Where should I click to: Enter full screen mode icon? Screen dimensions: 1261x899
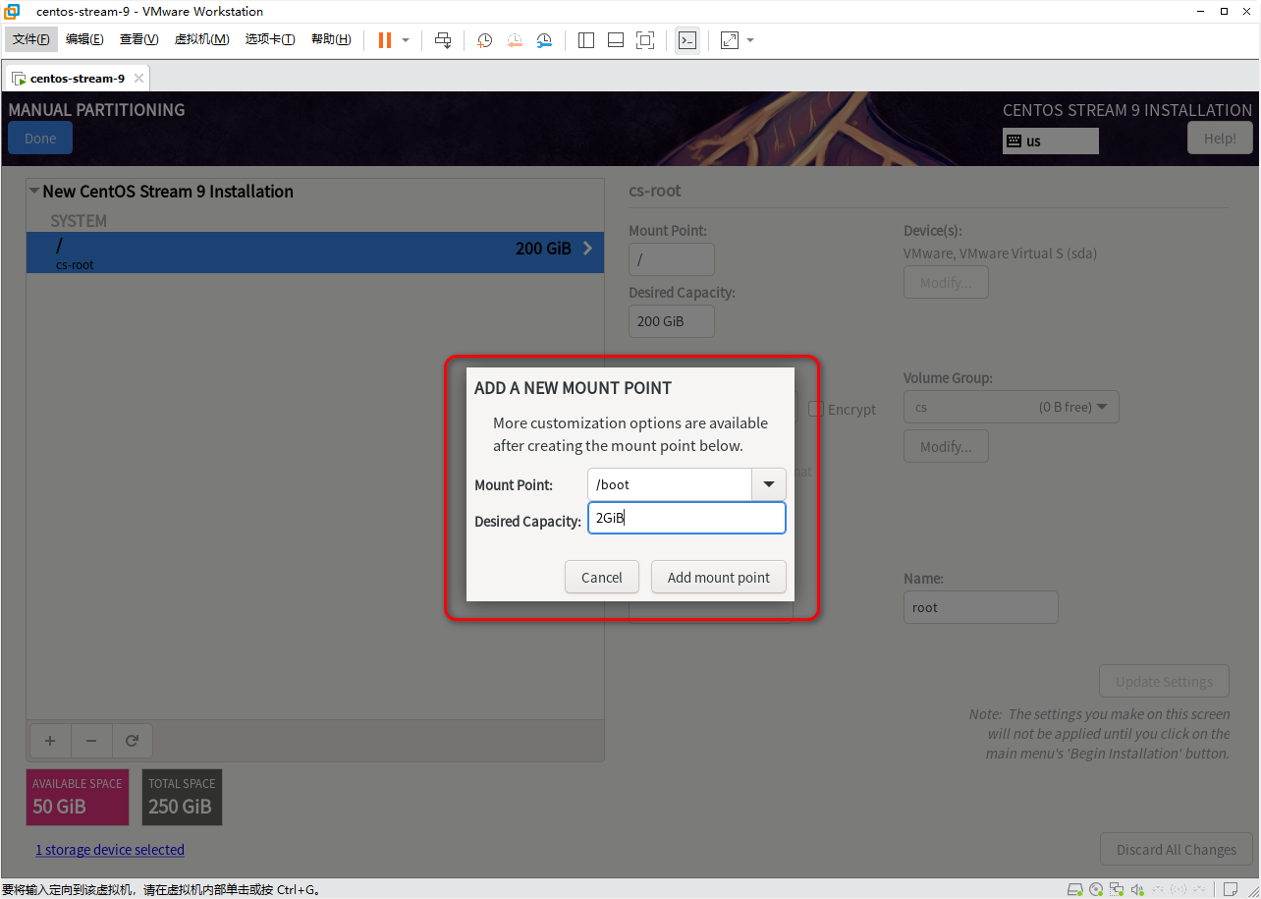pos(645,40)
